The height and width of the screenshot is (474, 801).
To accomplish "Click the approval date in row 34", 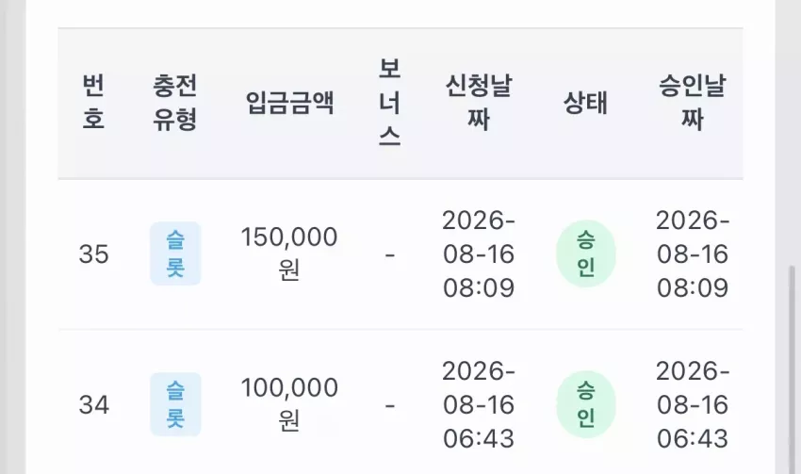I will [693, 404].
